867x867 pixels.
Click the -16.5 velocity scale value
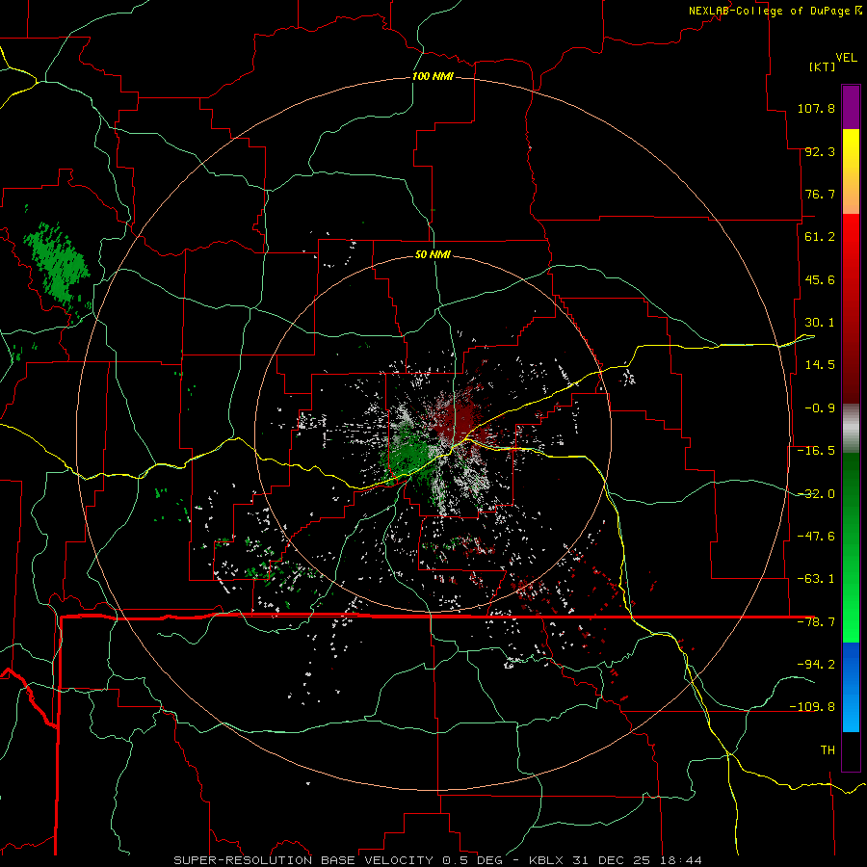(x=816, y=451)
